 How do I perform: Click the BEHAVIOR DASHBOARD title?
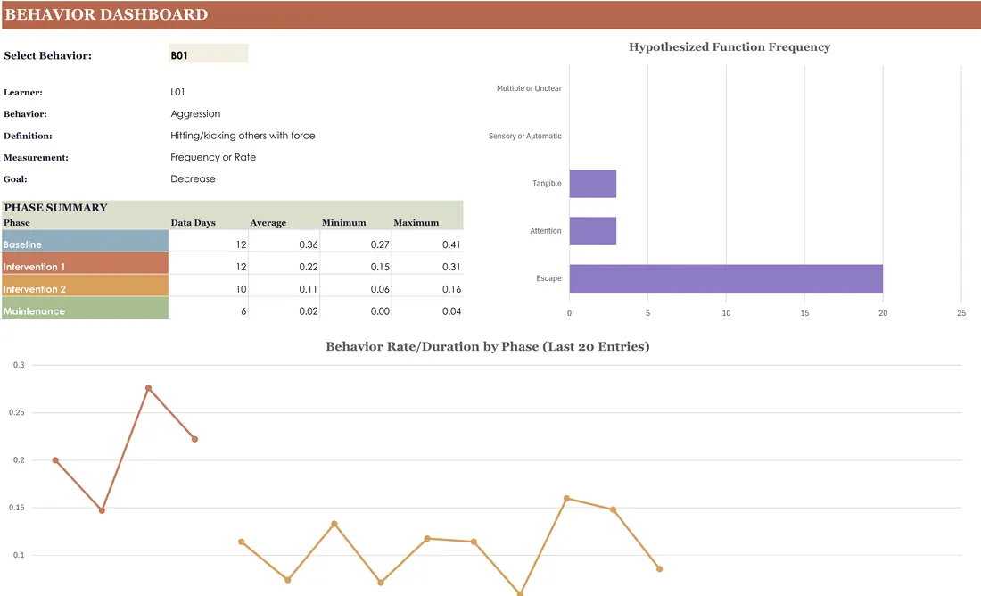point(106,14)
